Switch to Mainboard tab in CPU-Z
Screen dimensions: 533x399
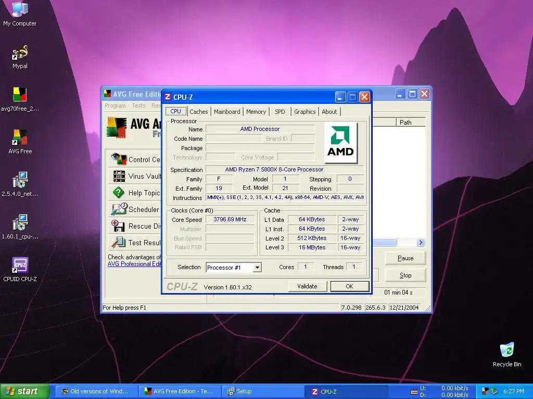tap(227, 112)
